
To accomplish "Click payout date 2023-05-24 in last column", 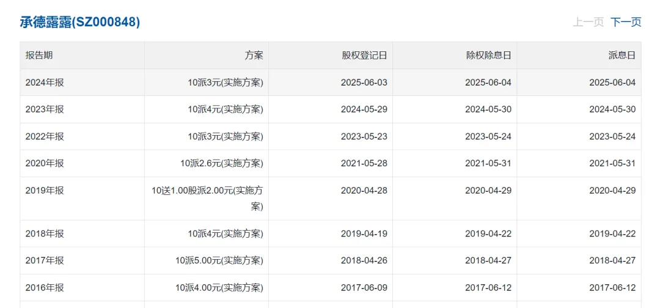I will [612, 136].
